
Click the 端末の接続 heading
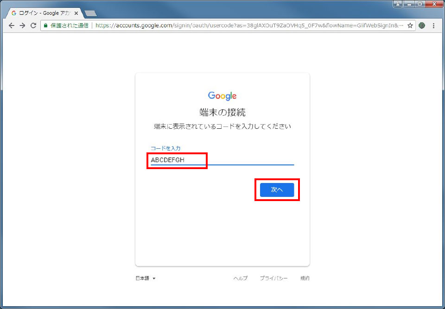[x=222, y=113]
